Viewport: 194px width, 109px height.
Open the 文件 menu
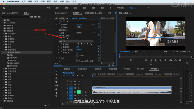click(24, 2)
